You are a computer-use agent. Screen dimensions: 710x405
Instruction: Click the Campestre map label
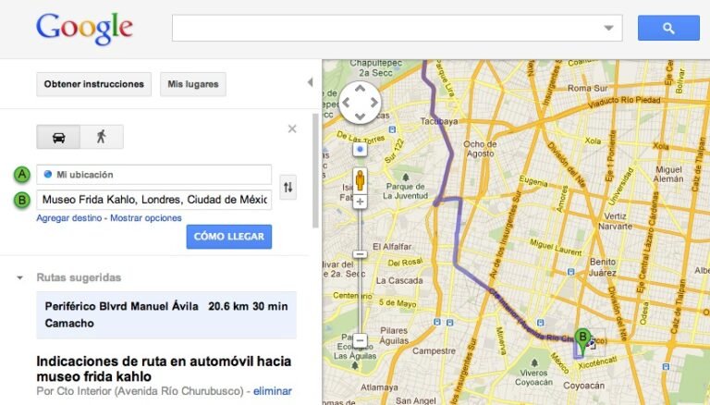tap(434, 351)
